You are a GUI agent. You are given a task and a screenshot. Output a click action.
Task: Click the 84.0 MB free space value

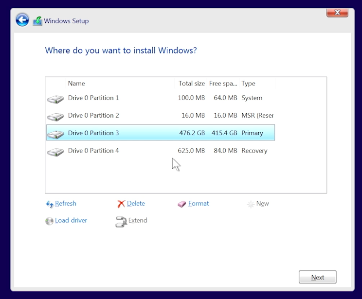point(225,151)
